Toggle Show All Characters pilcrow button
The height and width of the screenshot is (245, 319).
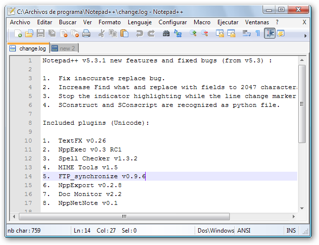click(x=258, y=34)
